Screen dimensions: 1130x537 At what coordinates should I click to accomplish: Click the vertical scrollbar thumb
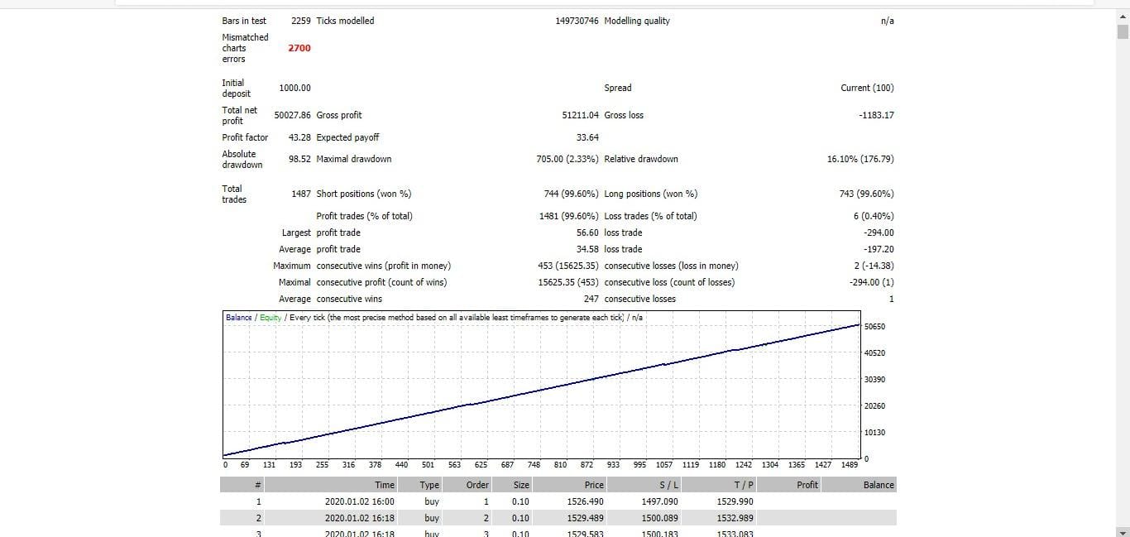(1123, 32)
